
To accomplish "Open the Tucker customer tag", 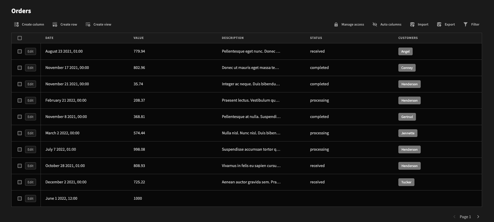I will pos(406,182).
